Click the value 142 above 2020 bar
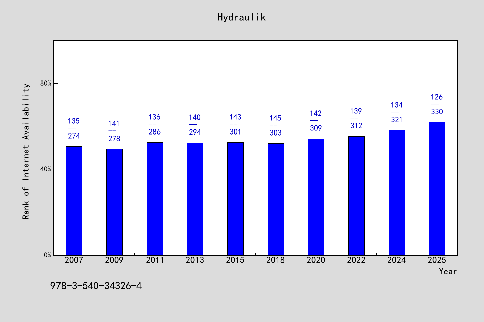 click(316, 113)
